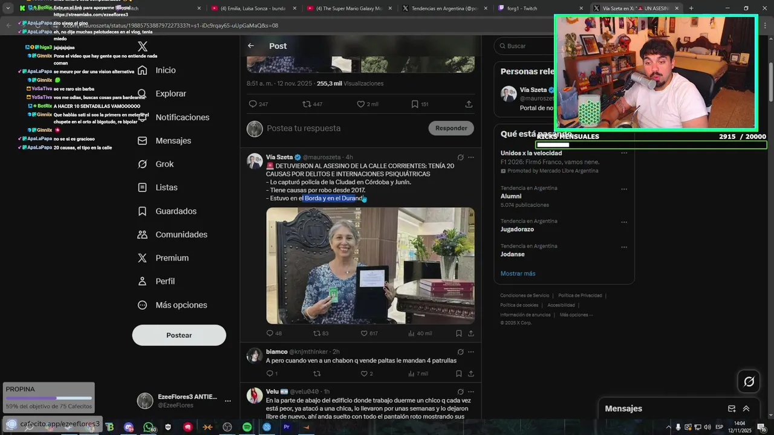Screen dimensions: 774x435
Task: Open WhatsApp from the taskbar
Action: [x=149, y=427]
